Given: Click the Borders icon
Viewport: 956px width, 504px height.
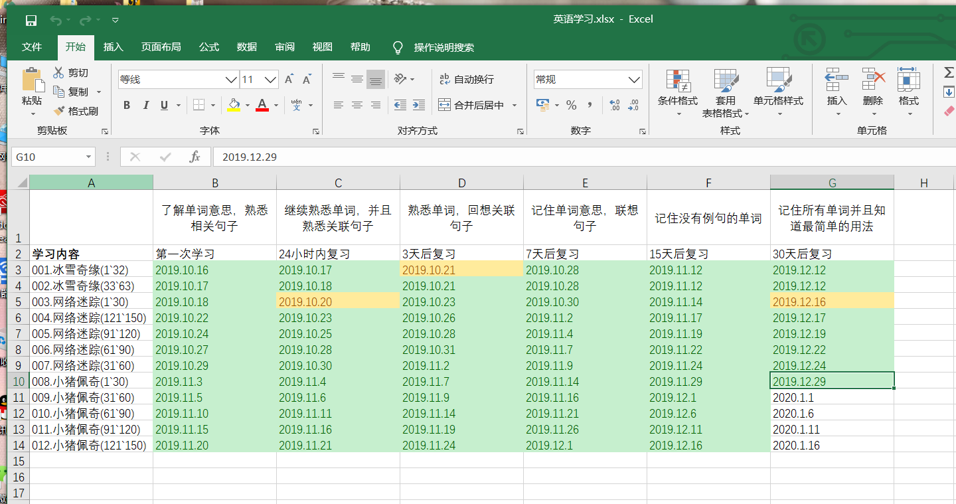Looking at the screenshot, I should [x=199, y=105].
